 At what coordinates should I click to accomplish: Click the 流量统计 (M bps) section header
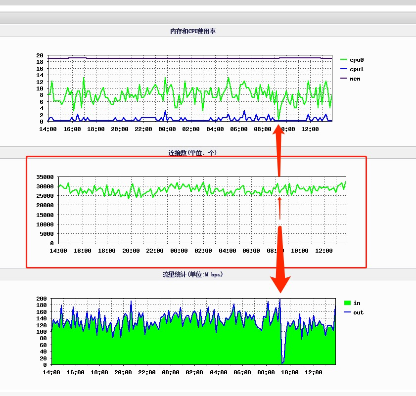click(192, 274)
